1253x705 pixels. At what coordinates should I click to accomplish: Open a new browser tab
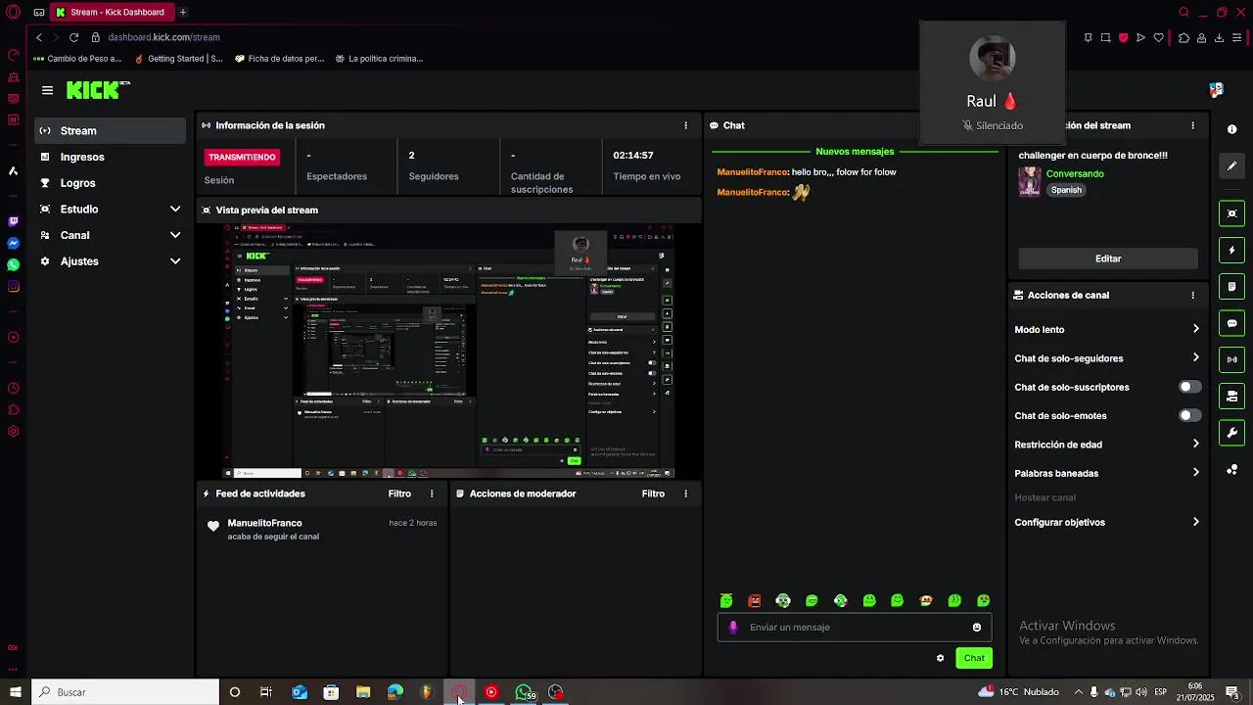point(182,12)
